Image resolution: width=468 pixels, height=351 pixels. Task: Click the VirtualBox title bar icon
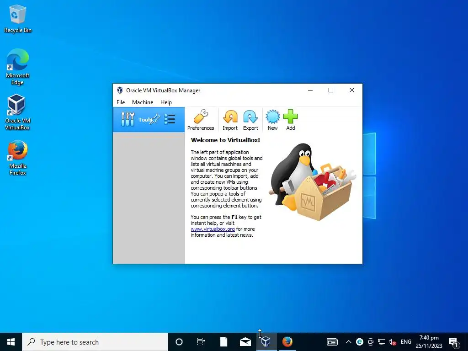120,90
